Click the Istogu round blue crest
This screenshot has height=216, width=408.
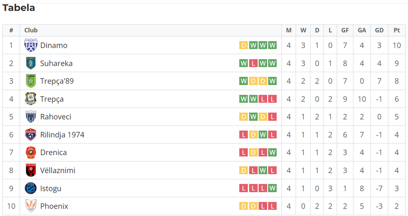31,188
